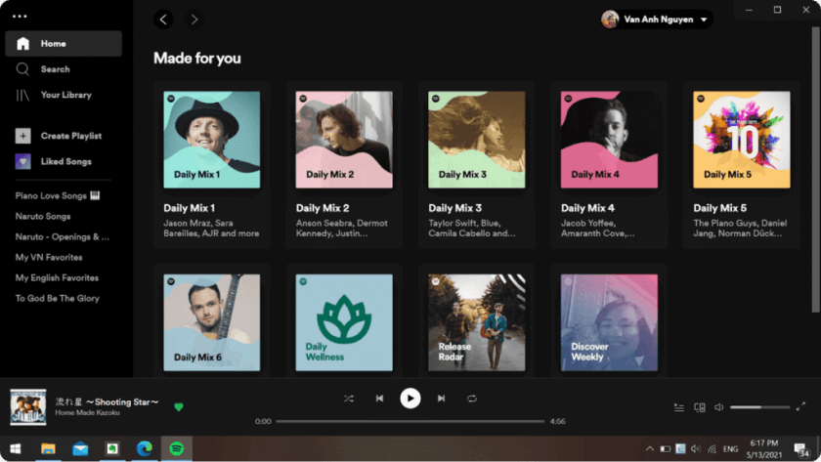Image resolution: width=821 pixels, height=462 pixels.
Task: Open the taskbar network Wi-Fi icon
Action: [x=712, y=449]
